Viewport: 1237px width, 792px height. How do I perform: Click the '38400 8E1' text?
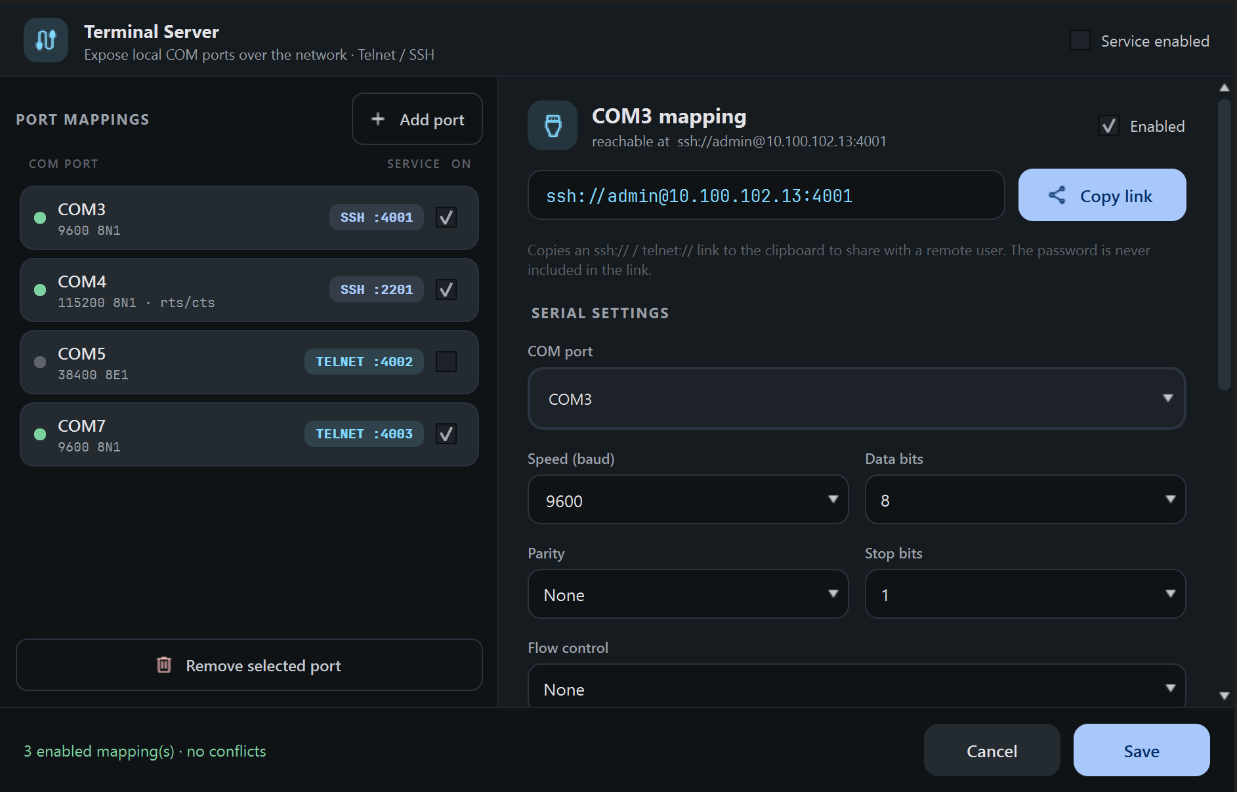93,375
